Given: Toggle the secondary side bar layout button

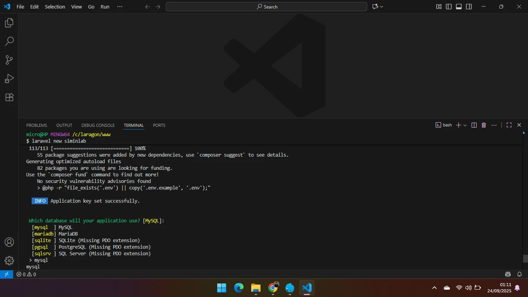Looking at the screenshot, I should pos(469,7).
